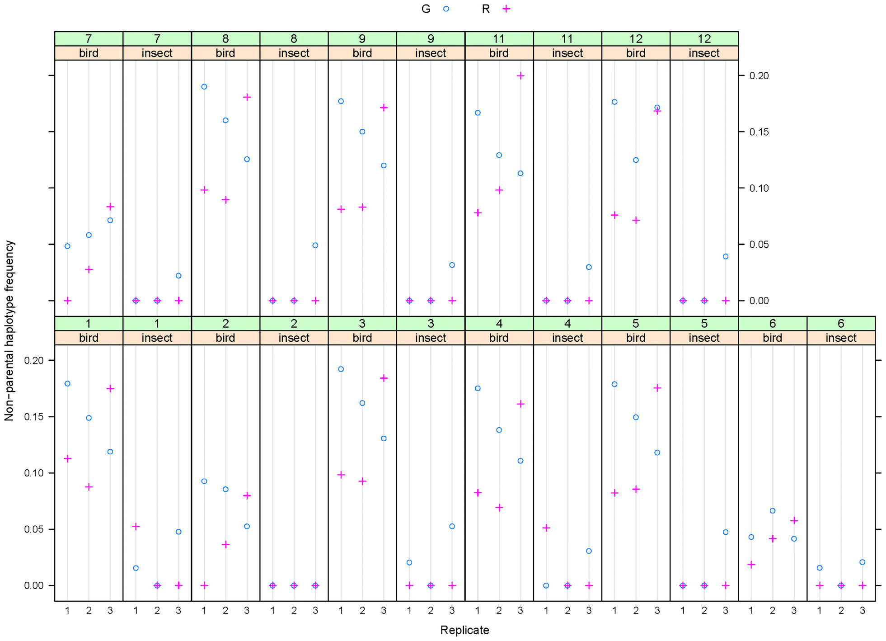Click the blue circle legend marker for G
This screenshot has width=886, height=641.
coord(446,9)
